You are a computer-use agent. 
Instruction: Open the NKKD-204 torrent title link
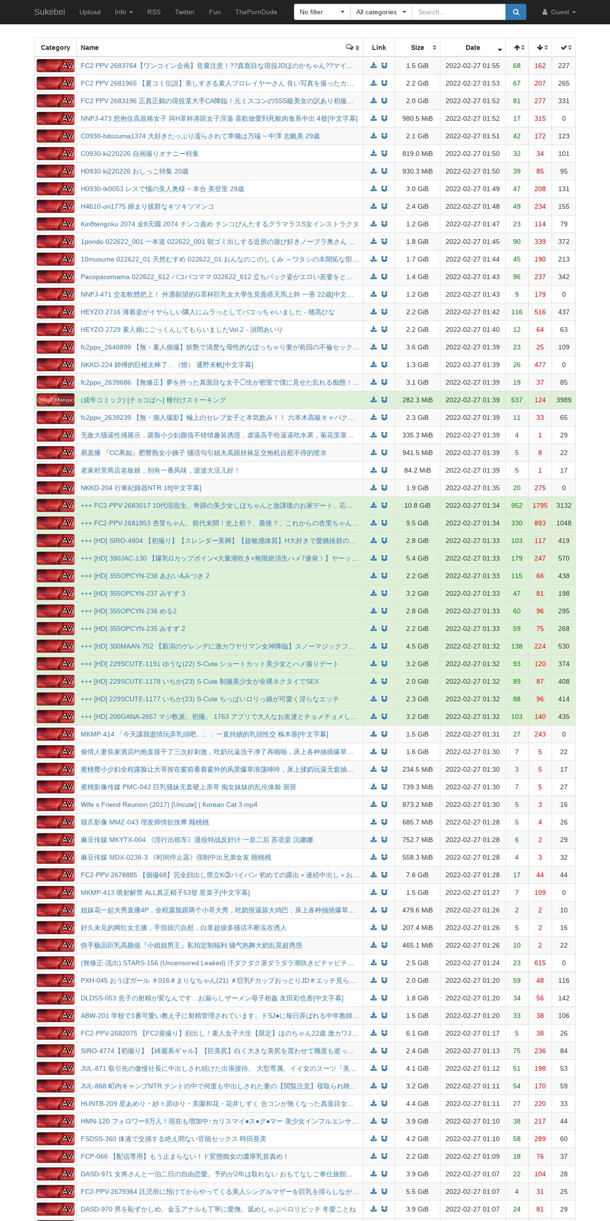(x=141, y=488)
